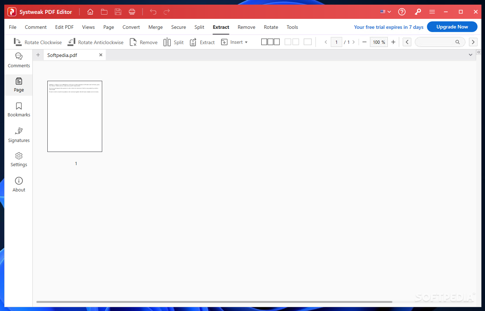Screen dimensions: 485x311
Task: Close the Softpedia.pdf tab
Action: pos(101,55)
